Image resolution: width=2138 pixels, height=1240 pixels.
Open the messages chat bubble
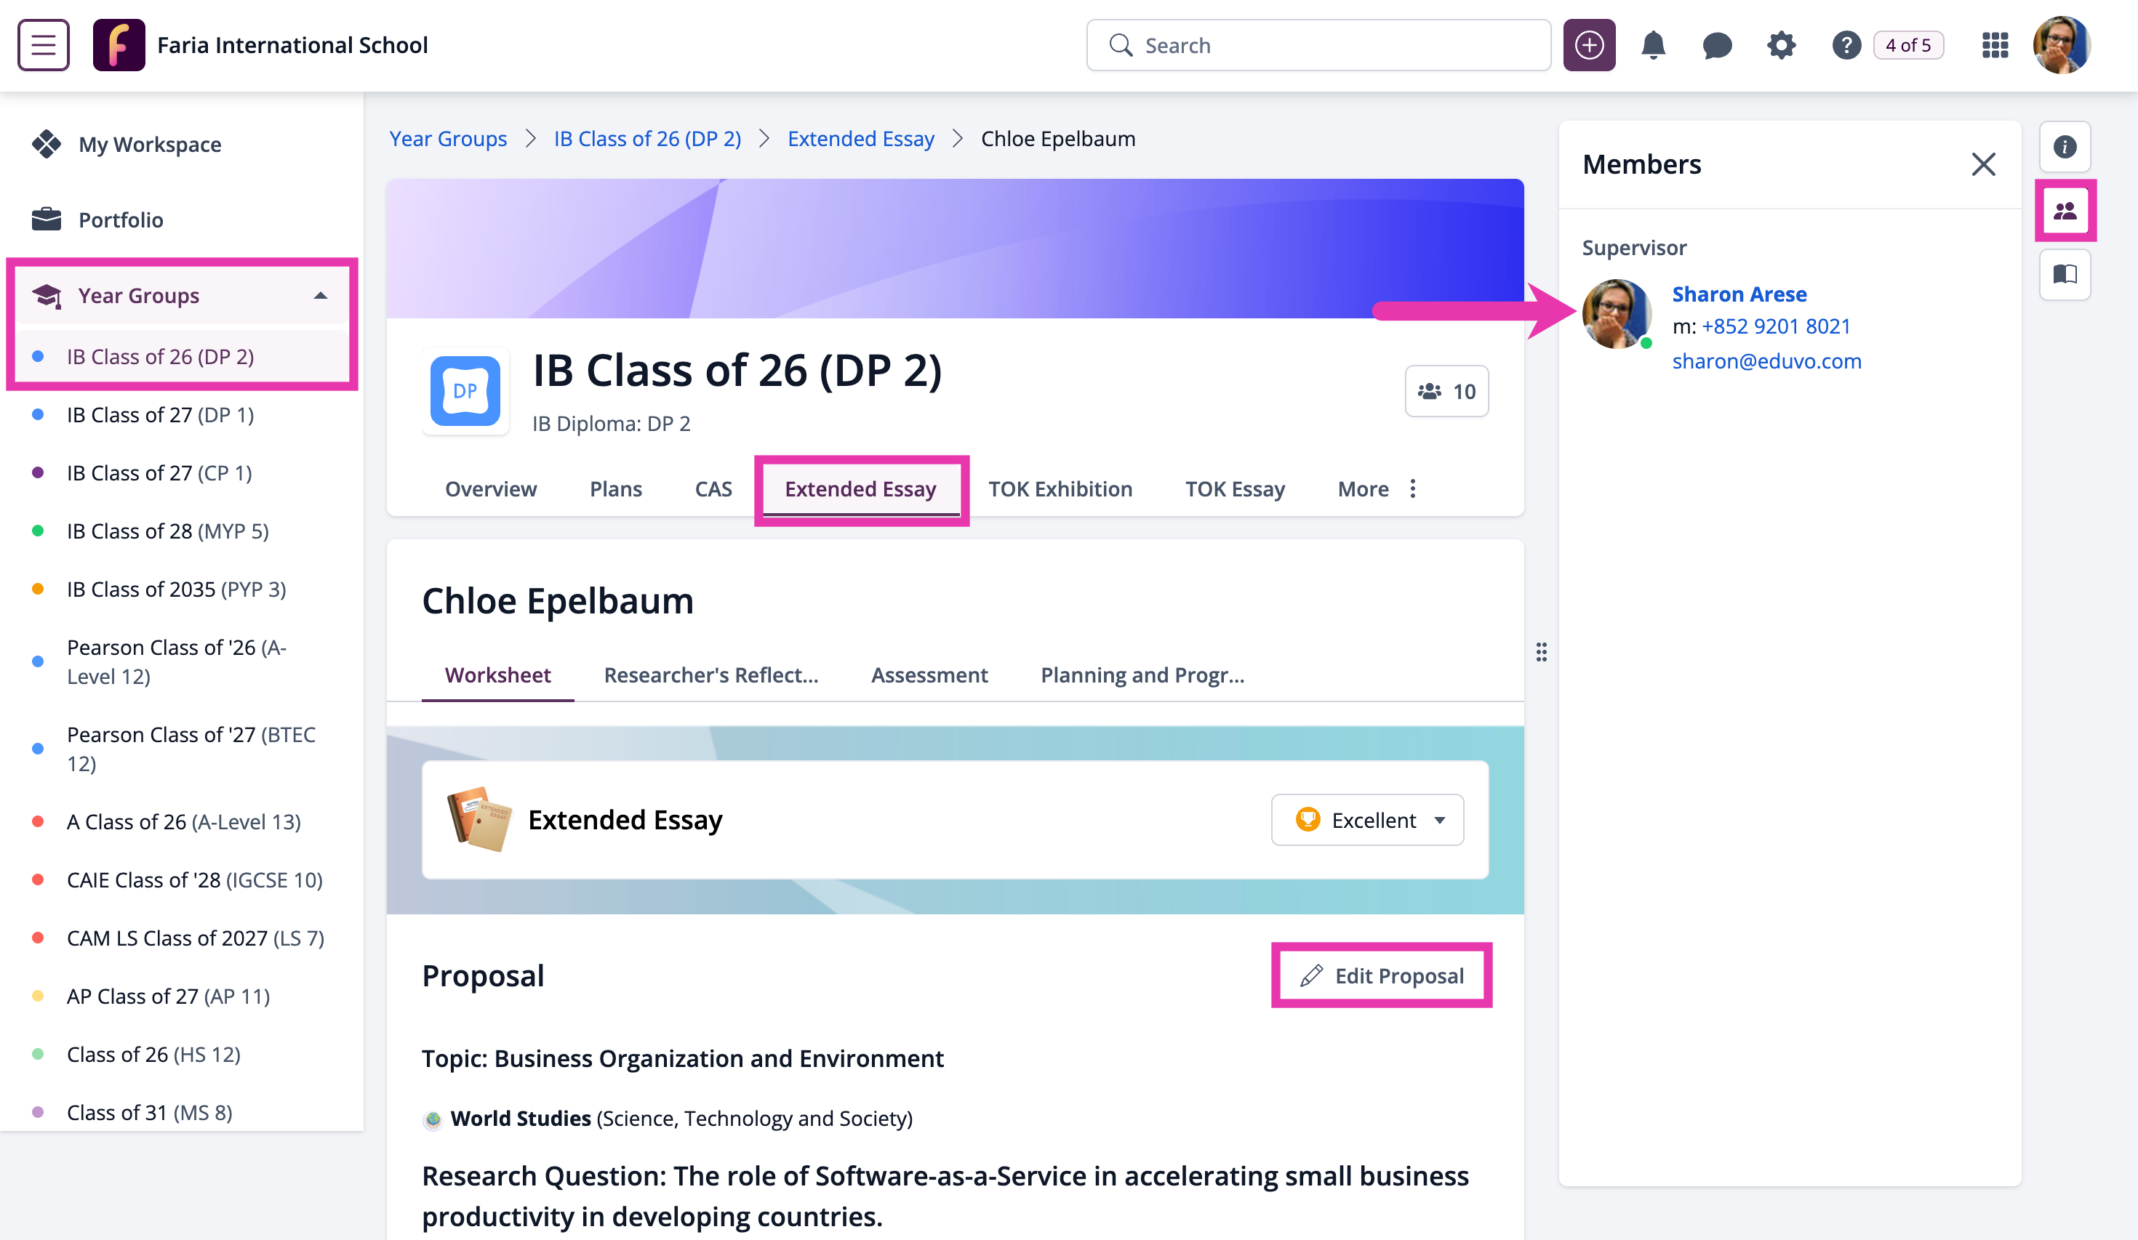[1717, 45]
